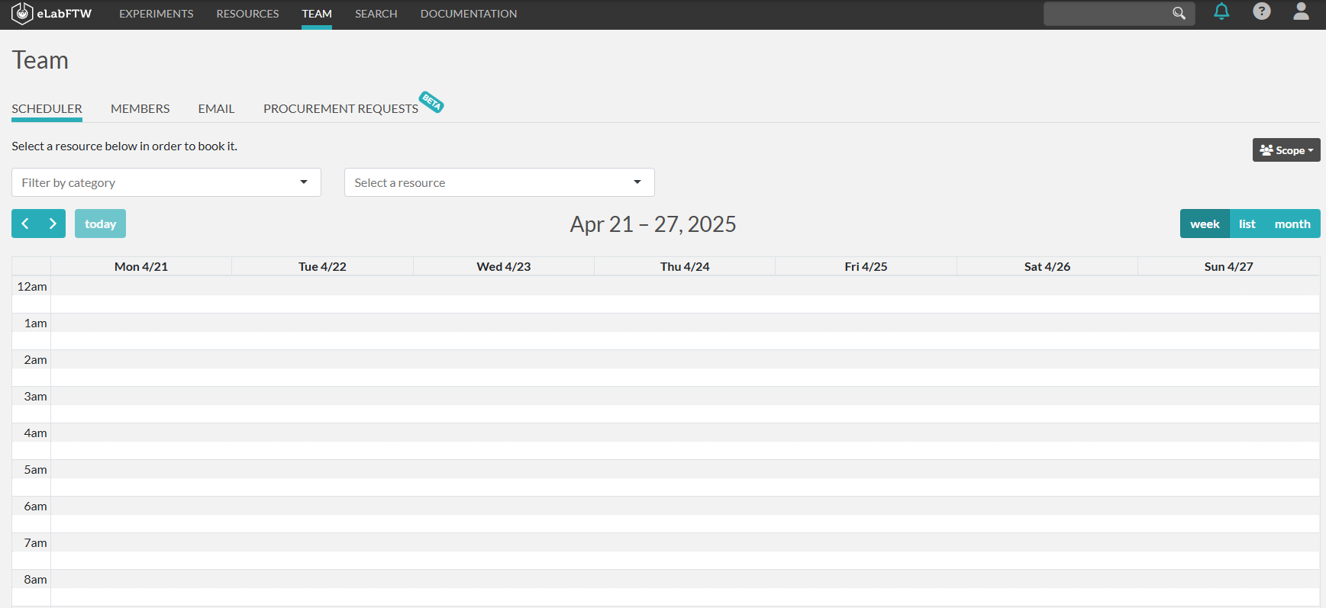Switch calendar to month view
This screenshot has width=1326, height=608.
pyautogui.click(x=1292, y=224)
